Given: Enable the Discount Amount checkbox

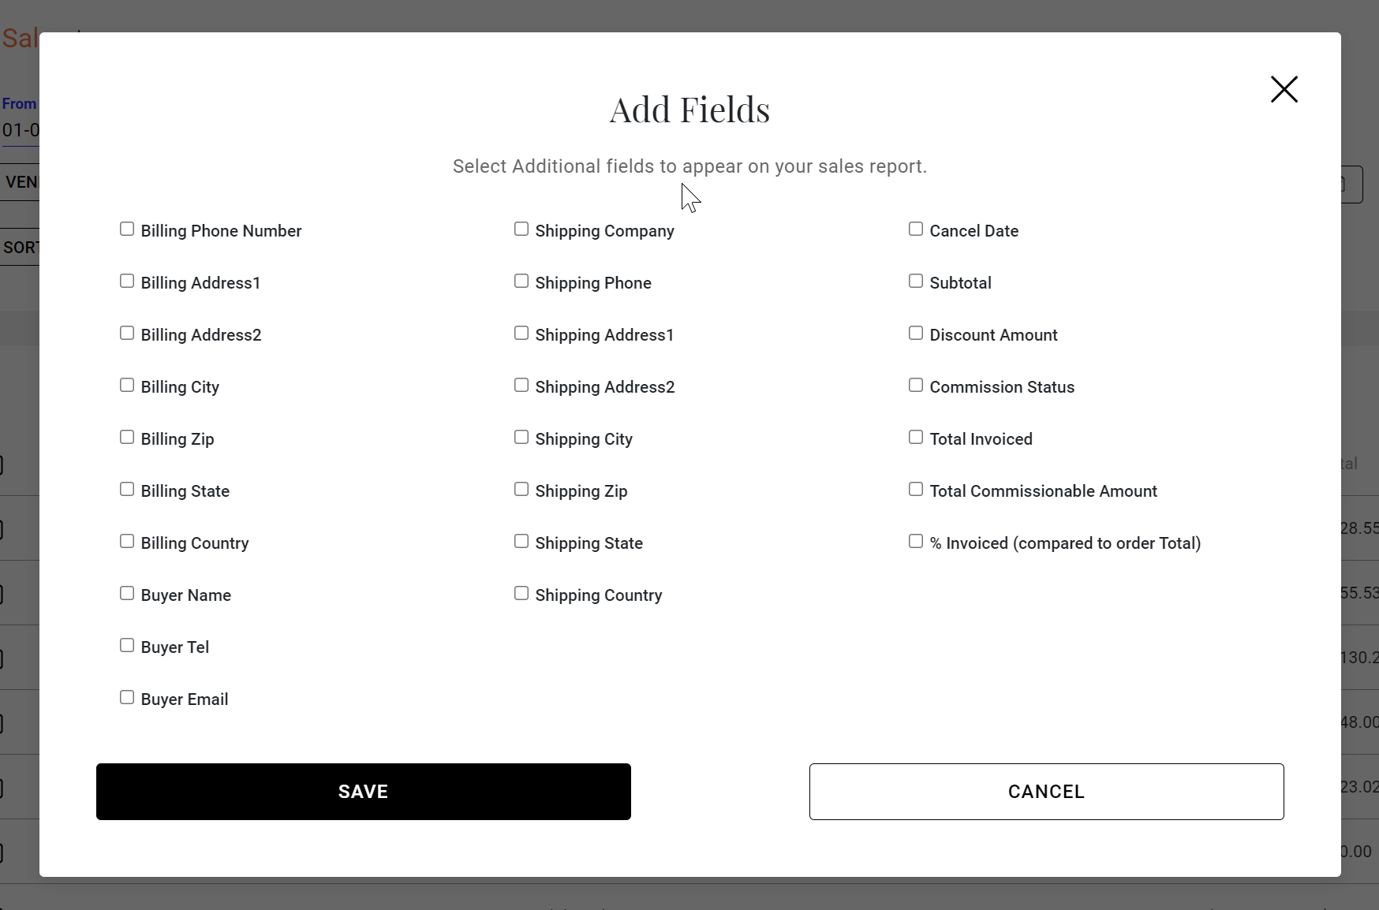Looking at the screenshot, I should pyautogui.click(x=916, y=334).
